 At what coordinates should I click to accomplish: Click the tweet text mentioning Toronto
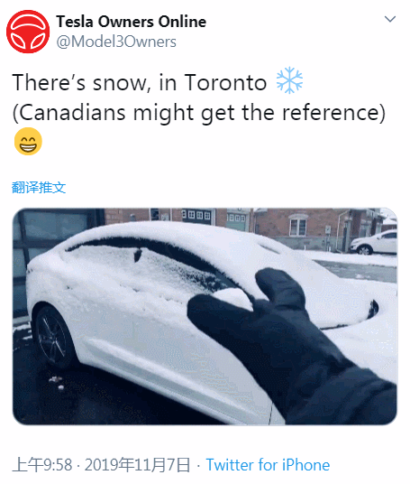coord(140,82)
